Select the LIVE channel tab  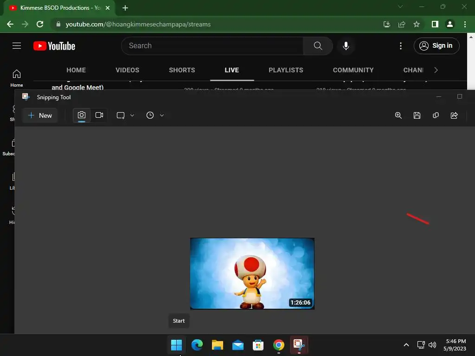point(232,70)
